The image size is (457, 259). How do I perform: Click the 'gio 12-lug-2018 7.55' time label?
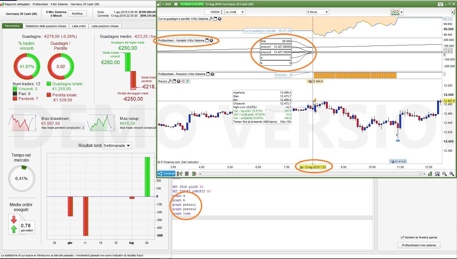tap(313, 167)
